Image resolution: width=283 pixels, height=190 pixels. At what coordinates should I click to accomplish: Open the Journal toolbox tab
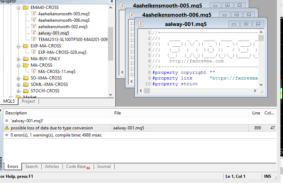tap(104, 166)
